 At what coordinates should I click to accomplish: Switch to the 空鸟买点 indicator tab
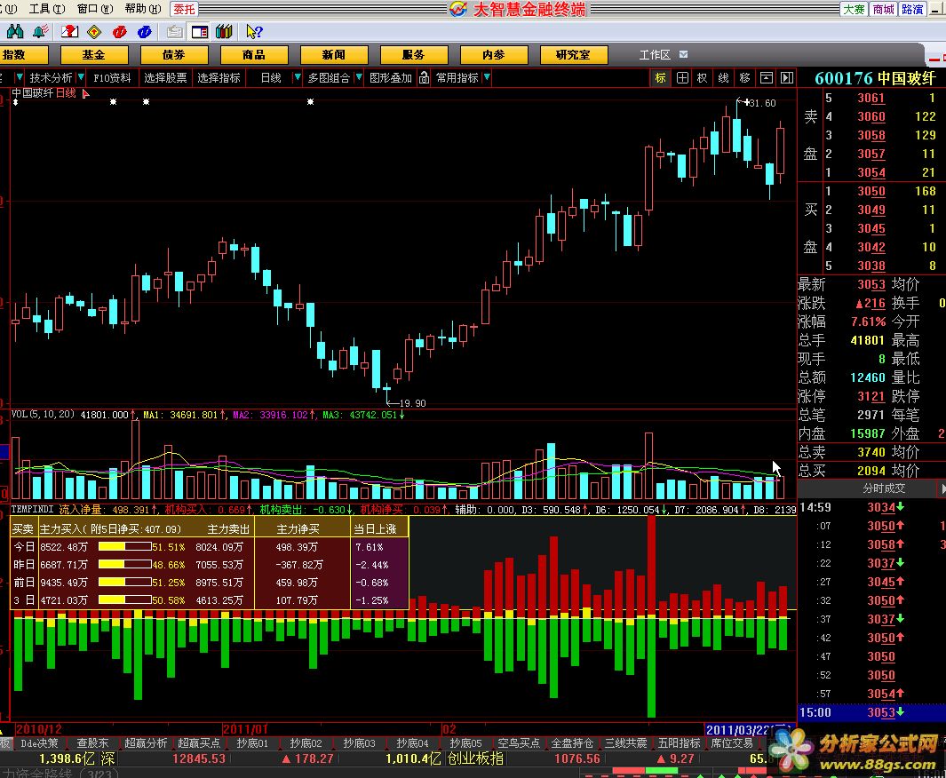[x=518, y=743]
